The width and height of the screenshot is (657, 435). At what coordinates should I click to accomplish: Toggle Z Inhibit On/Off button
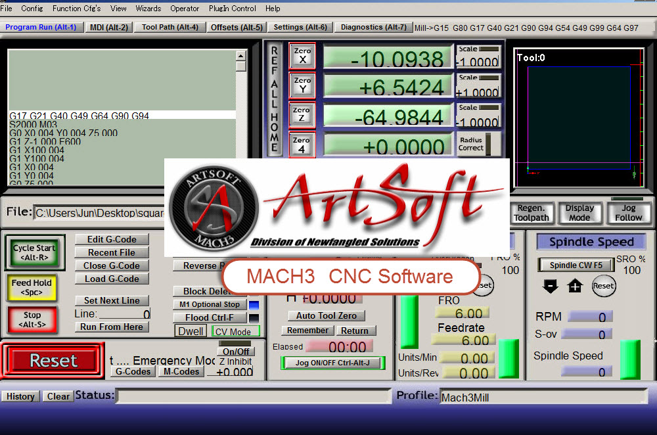[236, 352]
